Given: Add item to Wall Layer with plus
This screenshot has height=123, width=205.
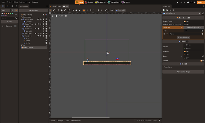Looking at the screenshot, I should [43, 34].
